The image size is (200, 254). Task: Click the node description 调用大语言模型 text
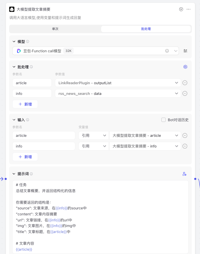(45, 18)
